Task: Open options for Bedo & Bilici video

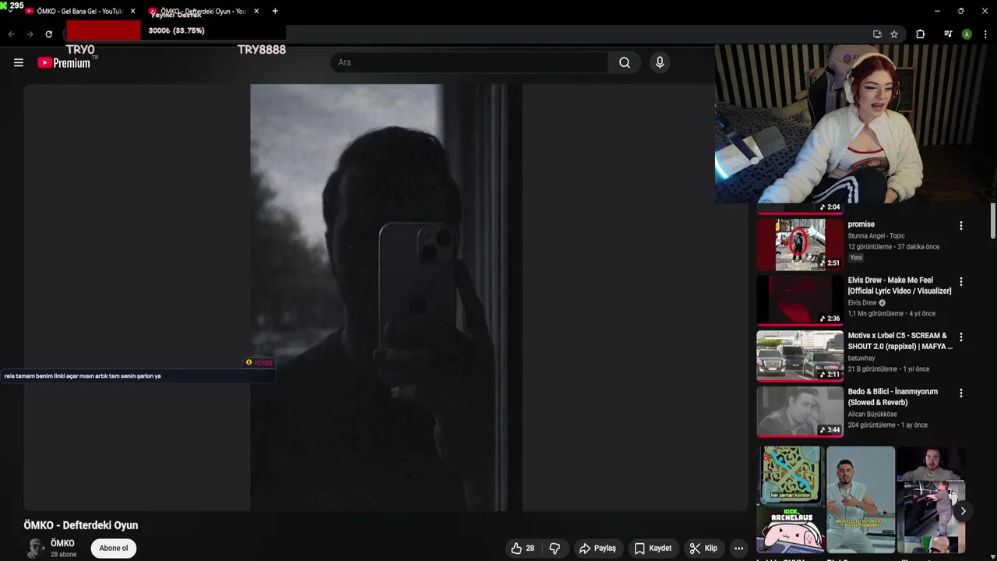Action: pos(960,393)
